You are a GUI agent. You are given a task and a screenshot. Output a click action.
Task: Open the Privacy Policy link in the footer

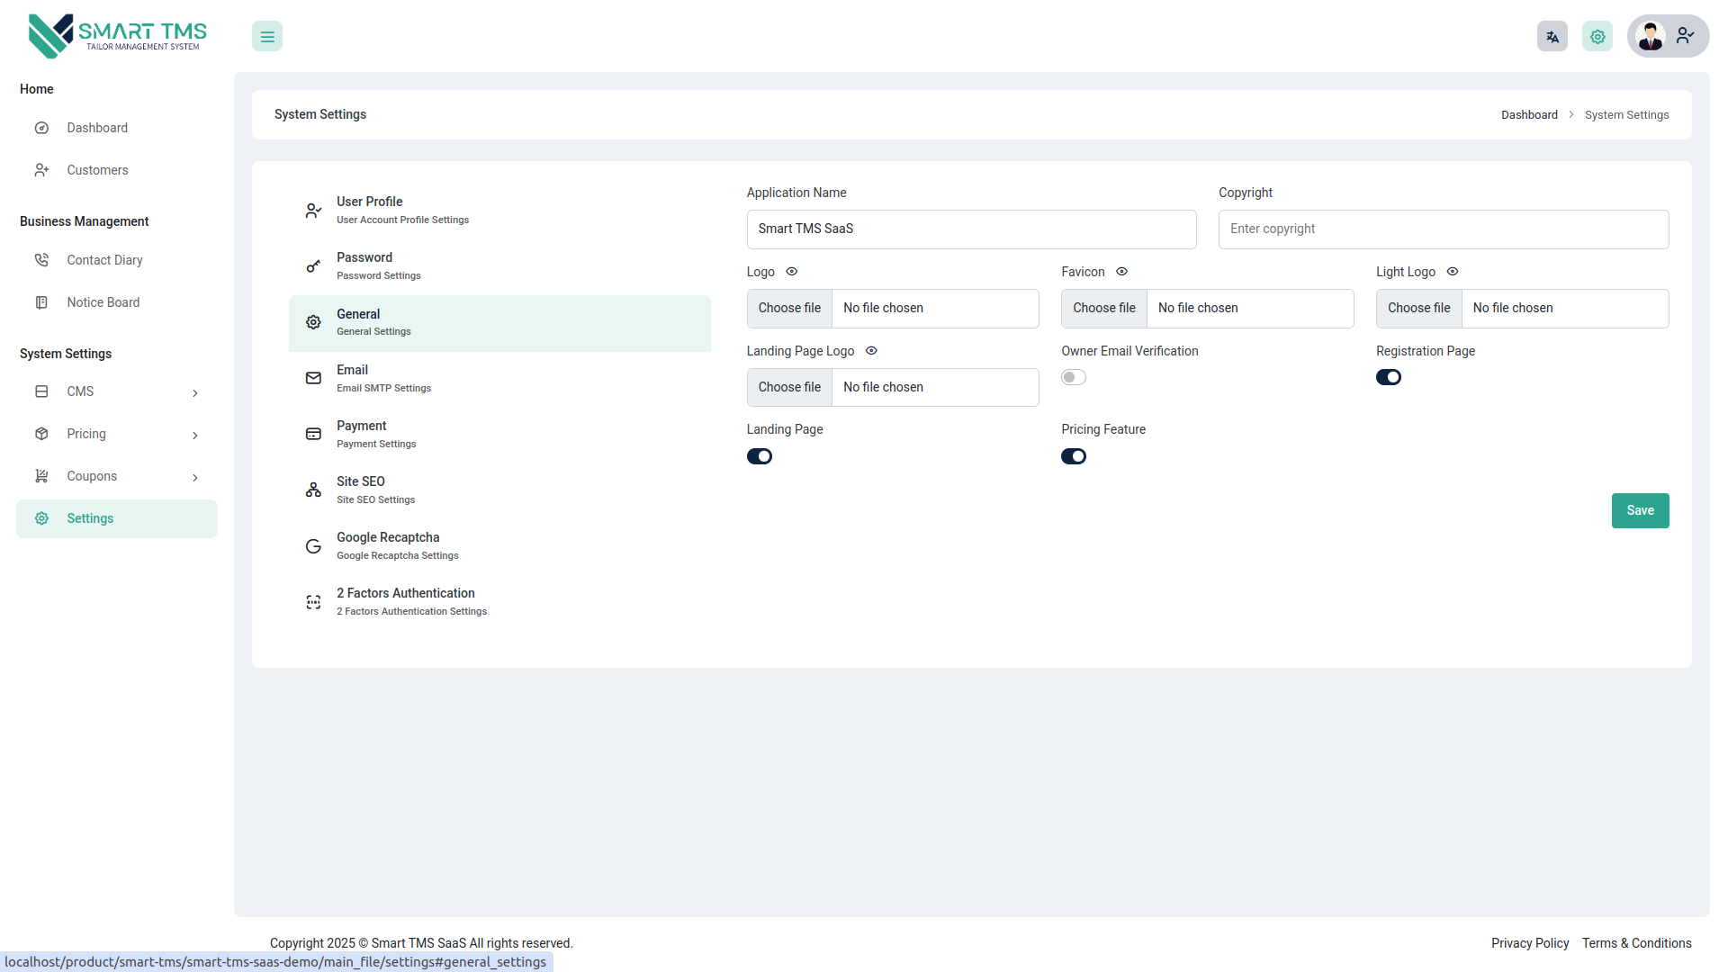click(1529, 943)
